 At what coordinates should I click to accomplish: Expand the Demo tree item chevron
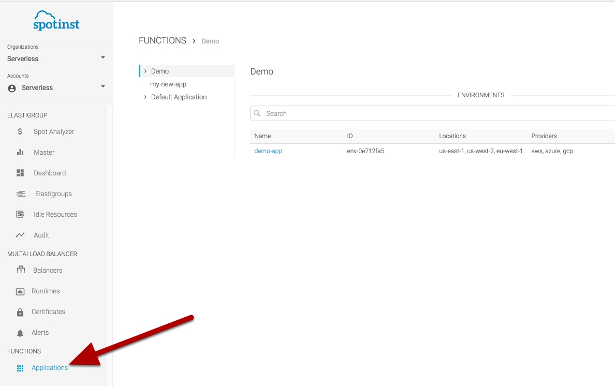145,71
